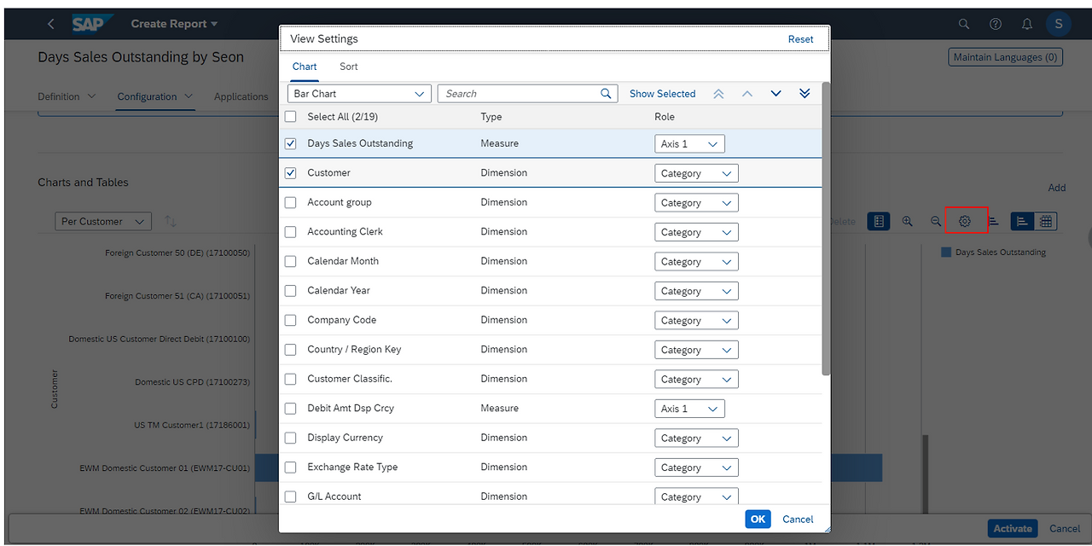
Task: Open Axis 1 role dropdown for Days Sales Outstanding
Action: point(689,144)
